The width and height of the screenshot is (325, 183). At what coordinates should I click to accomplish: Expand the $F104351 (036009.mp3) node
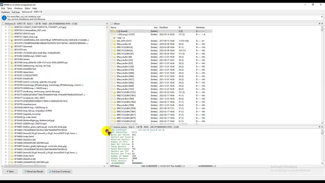click(x=6, y=124)
